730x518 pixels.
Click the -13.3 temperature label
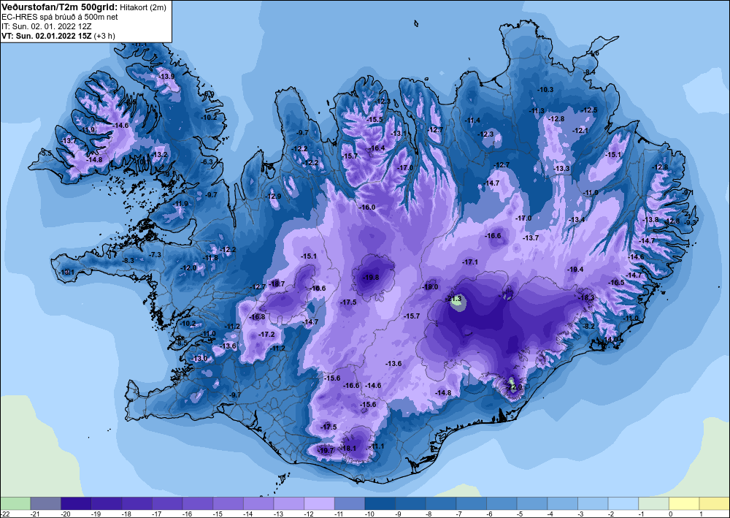point(561,169)
